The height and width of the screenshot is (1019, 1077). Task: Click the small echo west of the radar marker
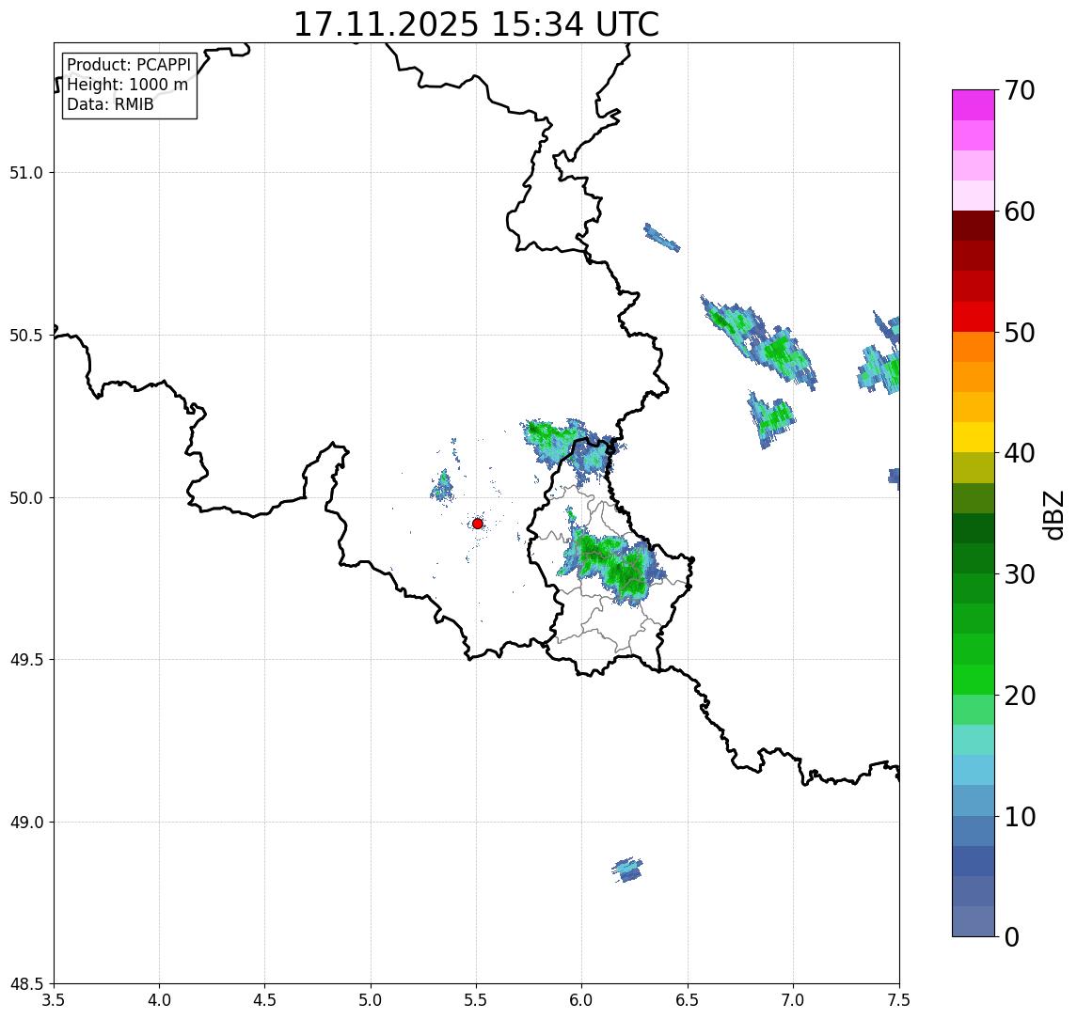pos(443,485)
